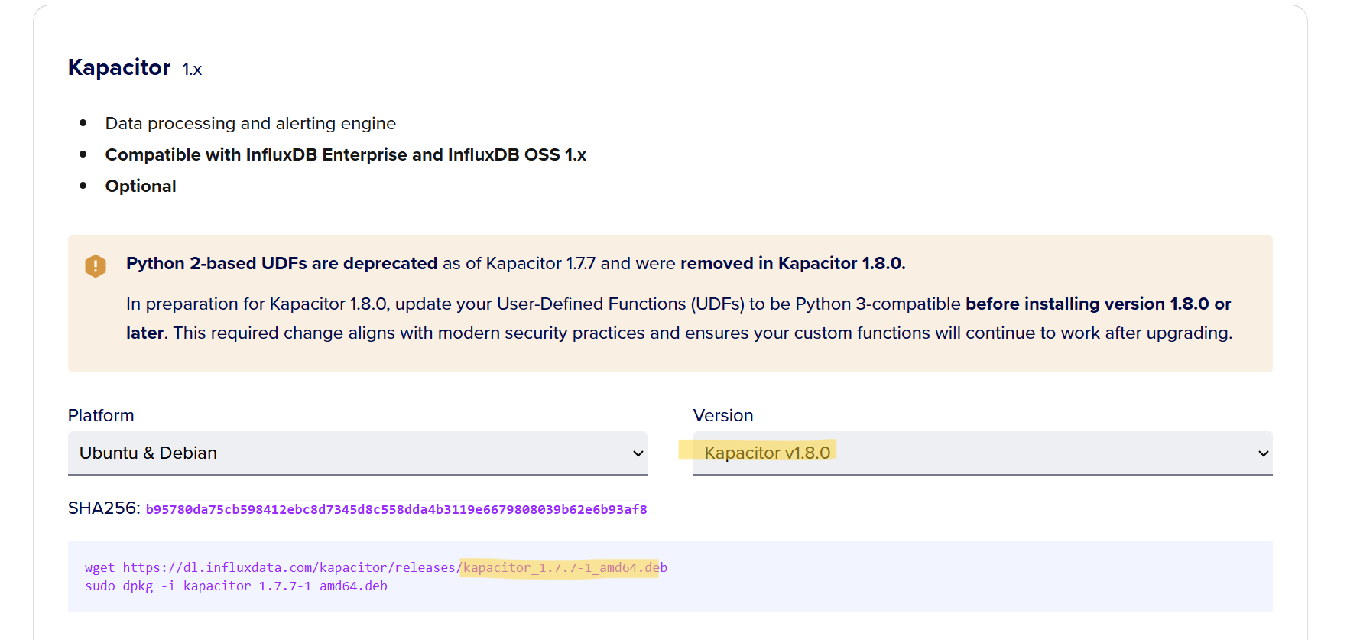Click the orange warning hexagon icon
Image resolution: width=1347 pixels, height=640 pixels.
96,265
